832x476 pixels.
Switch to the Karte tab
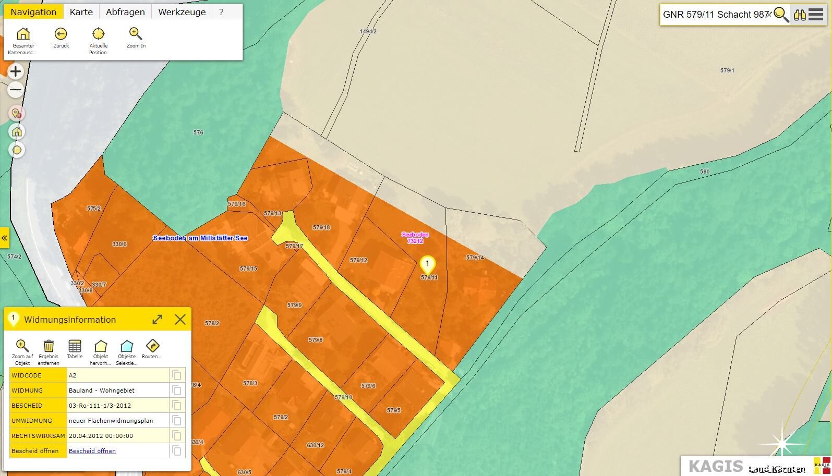point(81,12)
